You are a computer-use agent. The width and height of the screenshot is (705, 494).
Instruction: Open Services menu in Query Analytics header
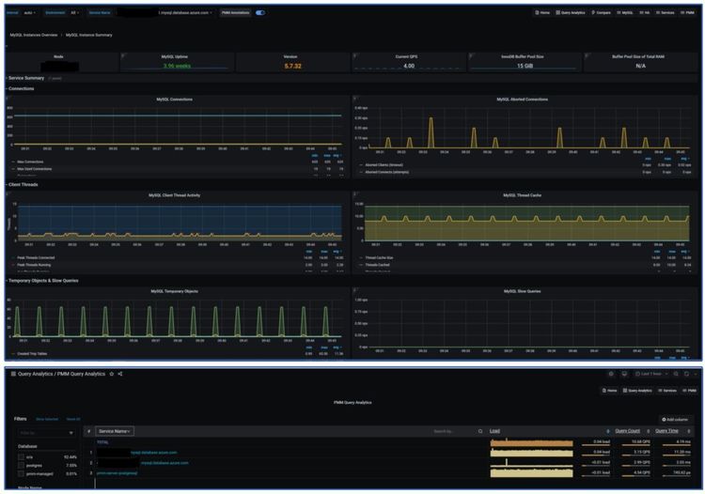pos(667,391)
